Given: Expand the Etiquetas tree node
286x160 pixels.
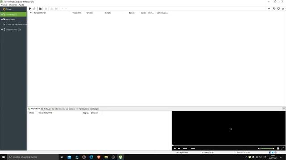Looking at the screenshot, I should [x=2, y=19].
